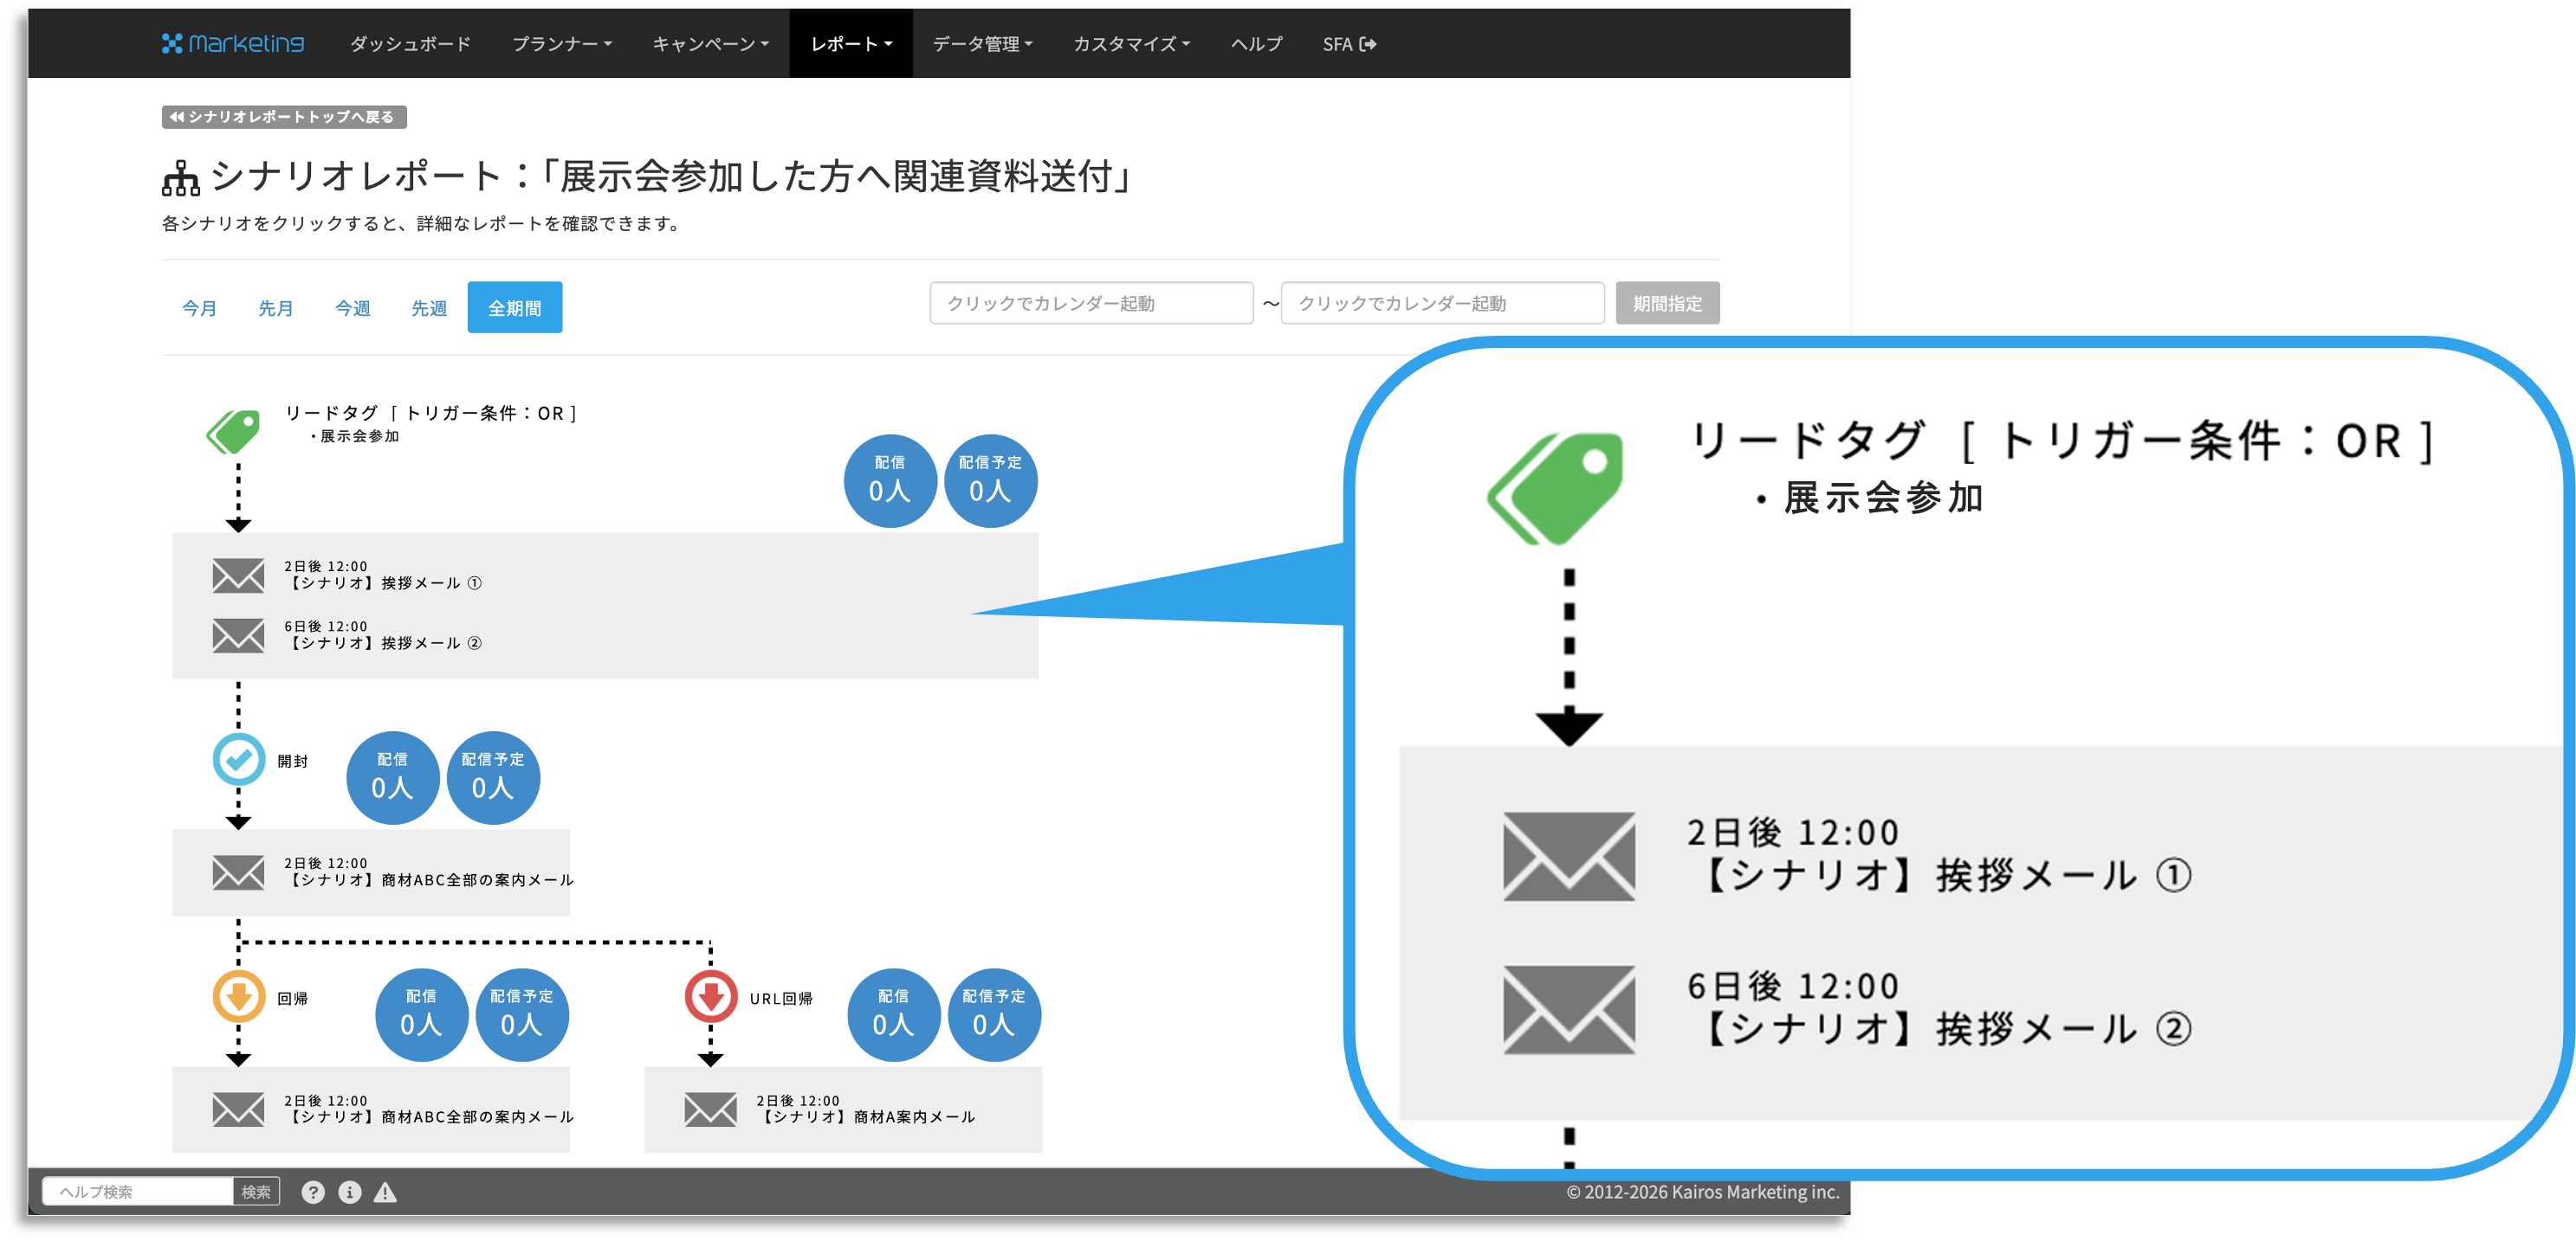The image size is (2576, 1241).
Task: Click the red URL回帰 arrow icon
Action: pyautogui.click(x=711, y=996)
